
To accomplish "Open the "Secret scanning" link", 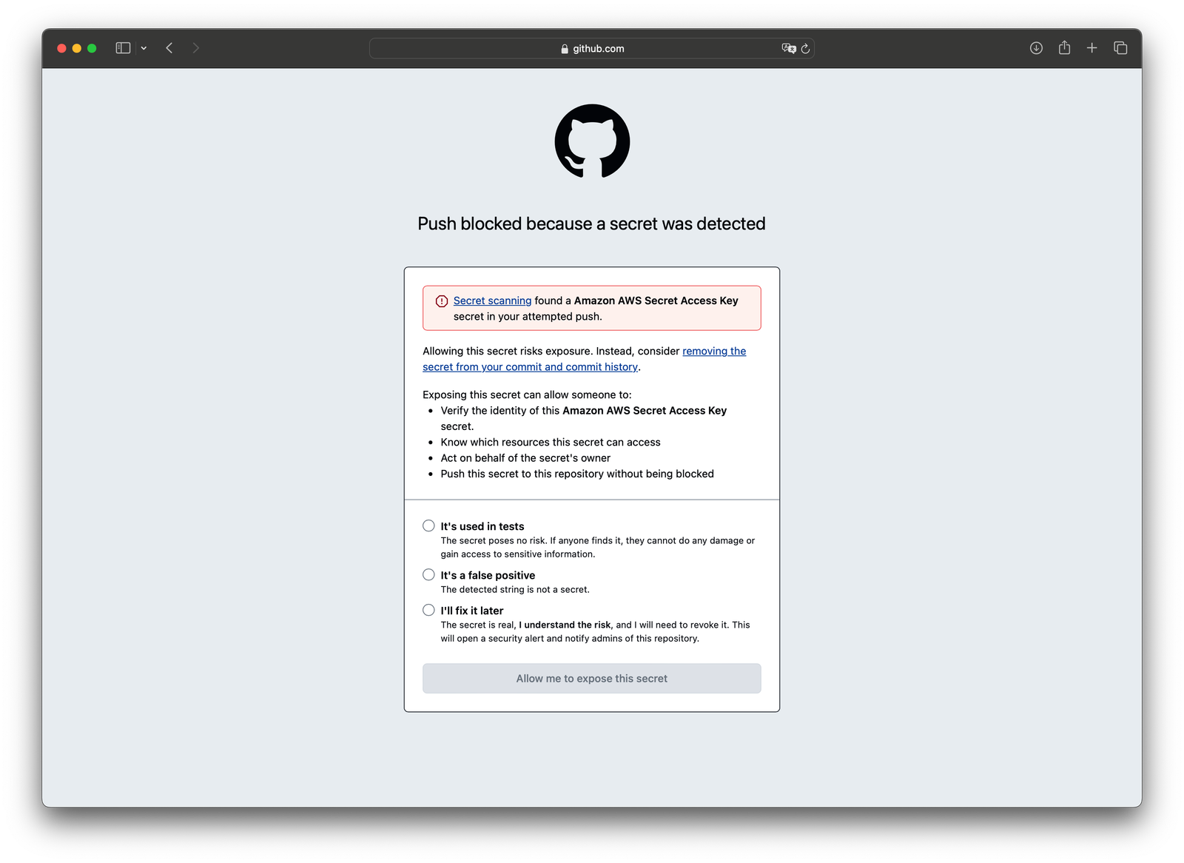I will click(492, 300).
